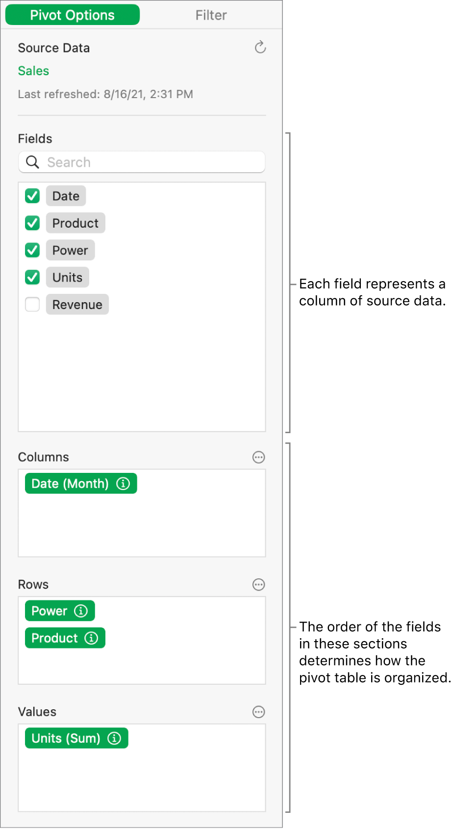Viewport: 453px width, 829px height.
Task: Open info settings for the Product row field
Action: point(91,638)
